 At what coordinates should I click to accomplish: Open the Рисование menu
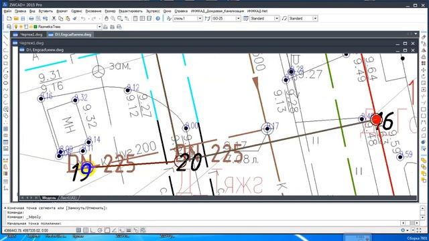(x=93, y=11)
